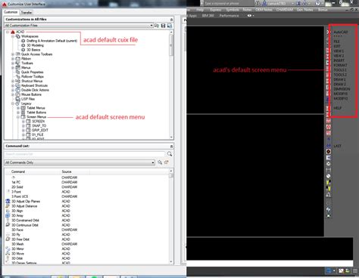
Task: Click the Exchange Apps icon in title bar
Action: point(298,3)
